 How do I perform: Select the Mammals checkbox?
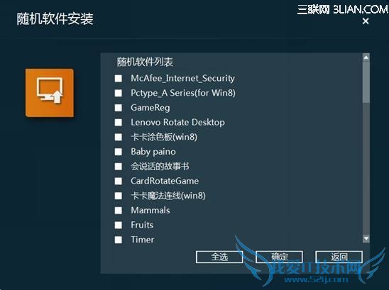click(119, 211)
